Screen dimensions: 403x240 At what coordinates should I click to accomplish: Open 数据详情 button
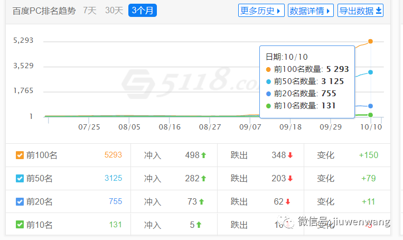(x=311, y=11)
